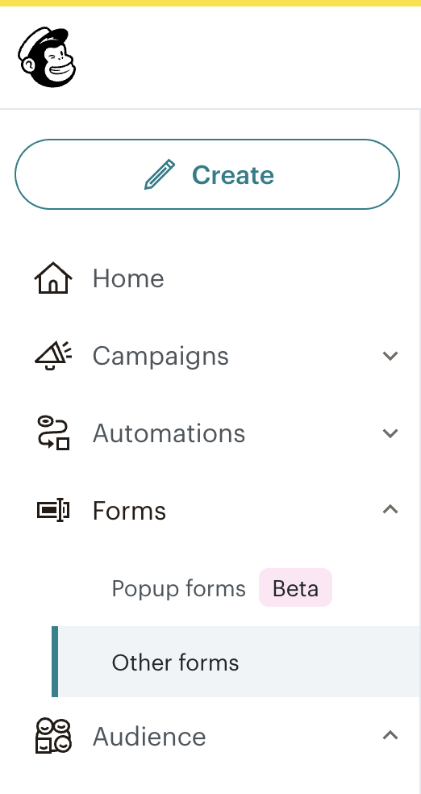Image resolution: width=421 pixels, height=794 pixels.
Task: Collapse the Forms section chevron
Action: pos(390,509)
